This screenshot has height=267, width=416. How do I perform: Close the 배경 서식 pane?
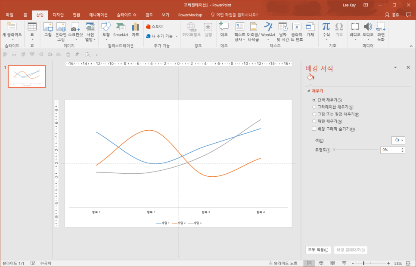(408, 68)
